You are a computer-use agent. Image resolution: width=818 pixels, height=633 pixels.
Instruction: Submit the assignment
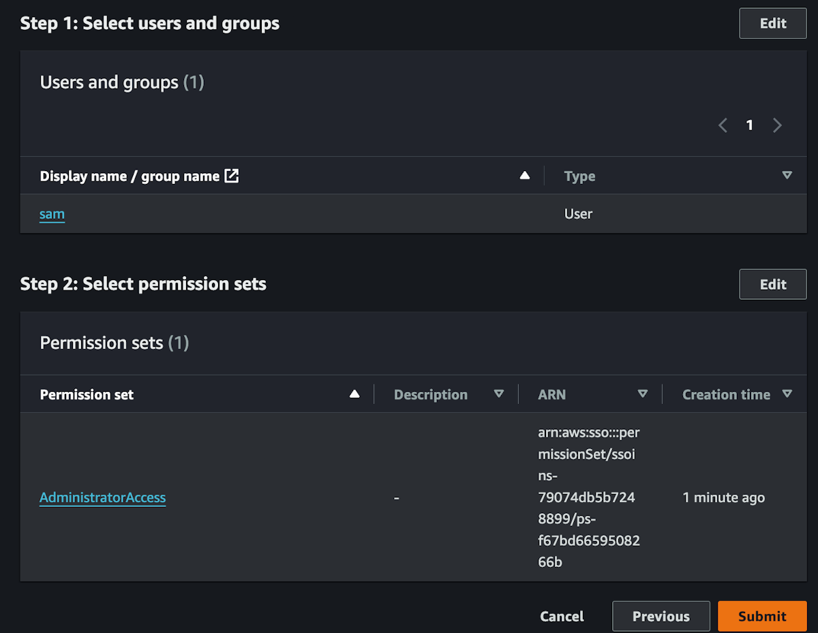pyautogui.click(x=762, y=616)
